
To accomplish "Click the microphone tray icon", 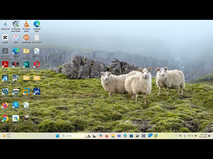I will point(185,136).
